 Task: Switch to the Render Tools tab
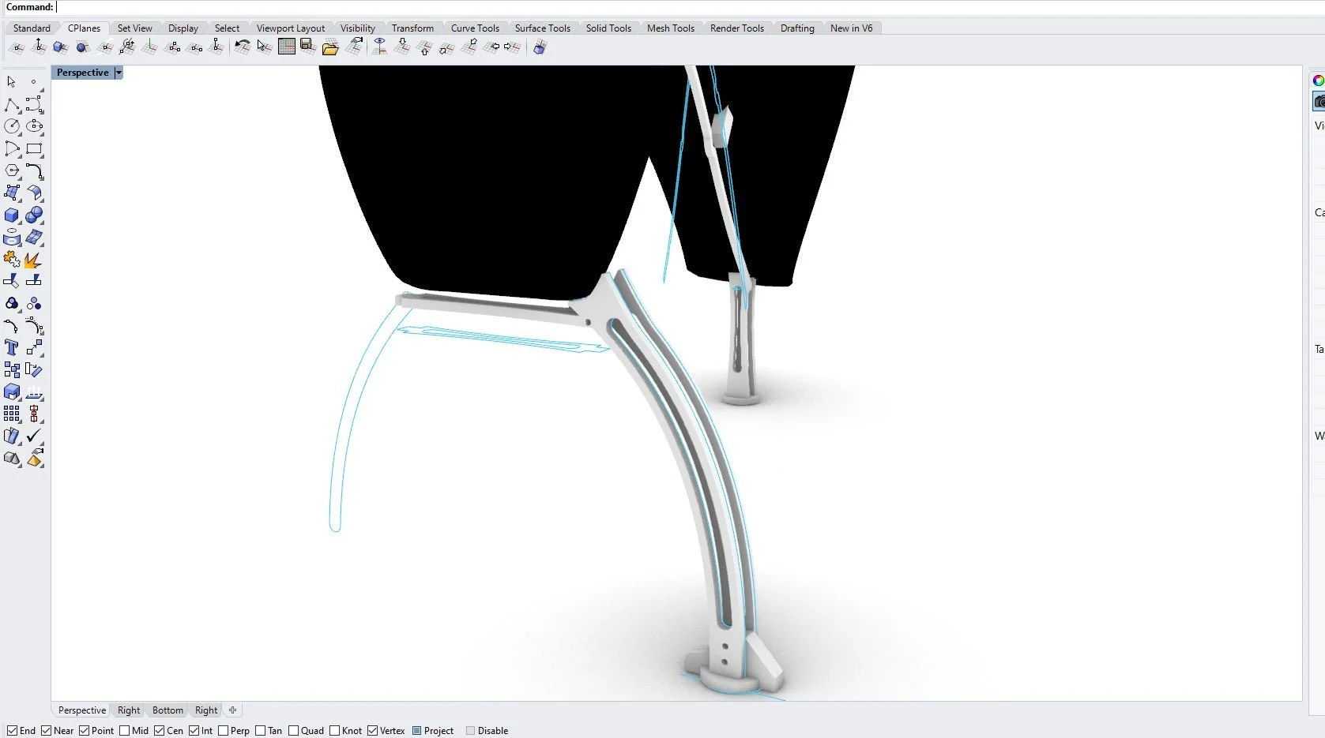pyautogui.click(x=737, y=28)
